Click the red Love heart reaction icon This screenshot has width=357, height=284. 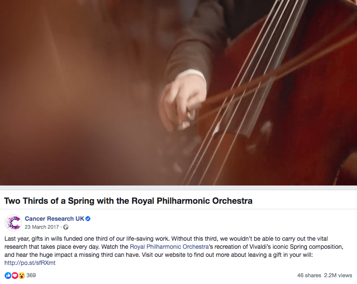pos(14,276)
